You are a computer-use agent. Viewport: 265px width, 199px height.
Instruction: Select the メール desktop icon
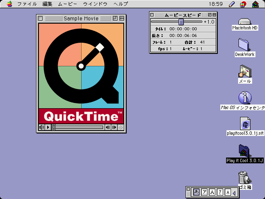pos(245,71)
